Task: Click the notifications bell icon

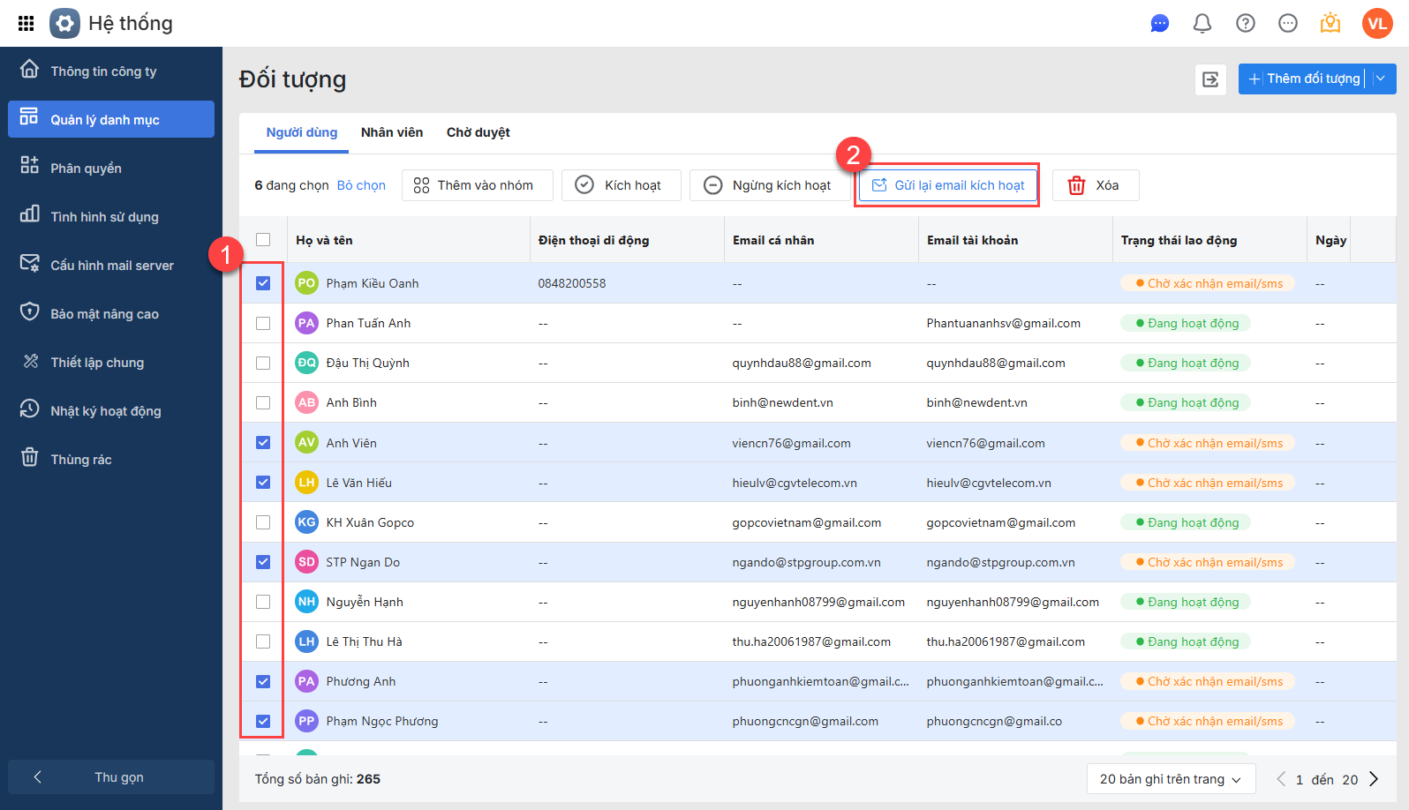Action: [x=1202, y=23]
